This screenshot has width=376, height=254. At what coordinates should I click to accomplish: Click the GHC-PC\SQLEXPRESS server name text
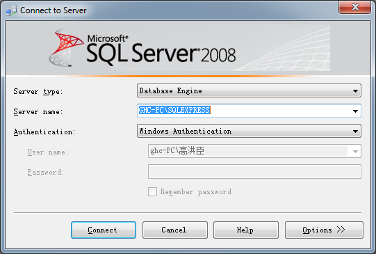coord(174,110)
